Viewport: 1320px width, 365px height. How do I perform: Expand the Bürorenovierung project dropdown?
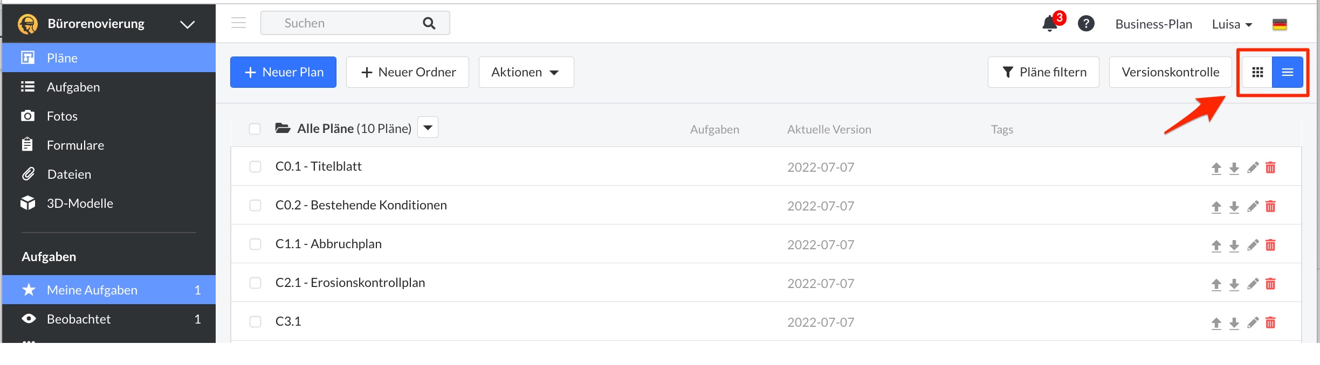[187, 24]
